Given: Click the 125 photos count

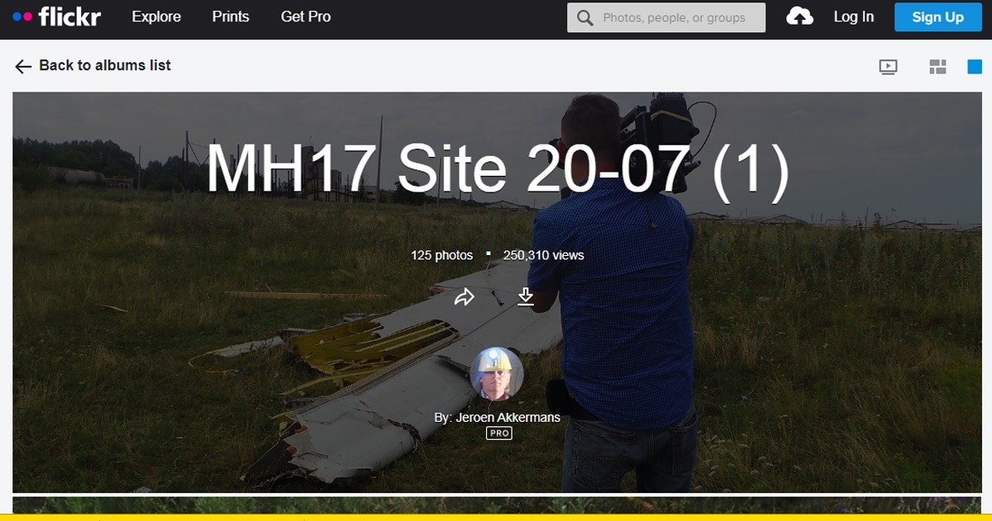Looking at the screenshot, I should point(442,255).
